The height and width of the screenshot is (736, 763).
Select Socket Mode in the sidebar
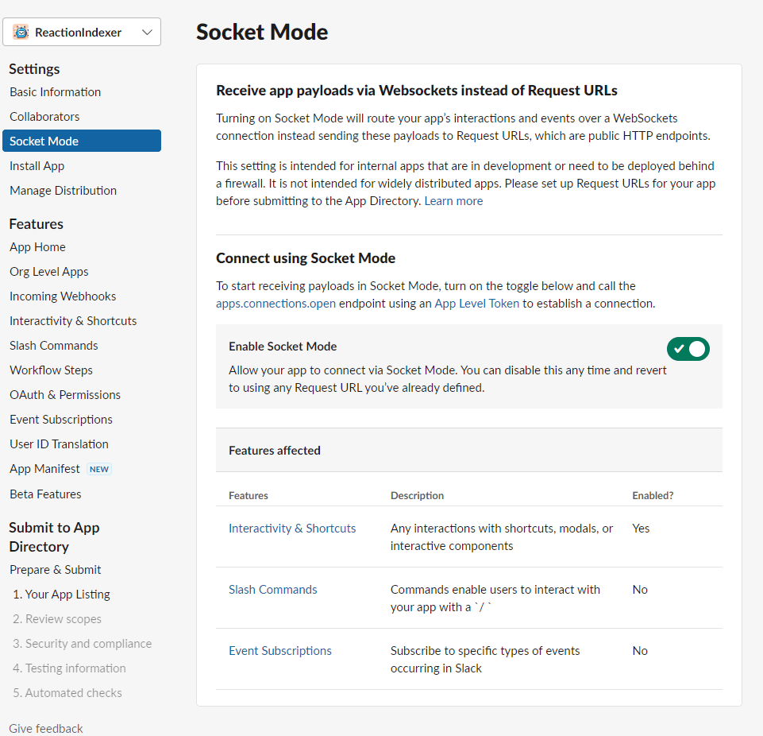click(x=82, y=141)
